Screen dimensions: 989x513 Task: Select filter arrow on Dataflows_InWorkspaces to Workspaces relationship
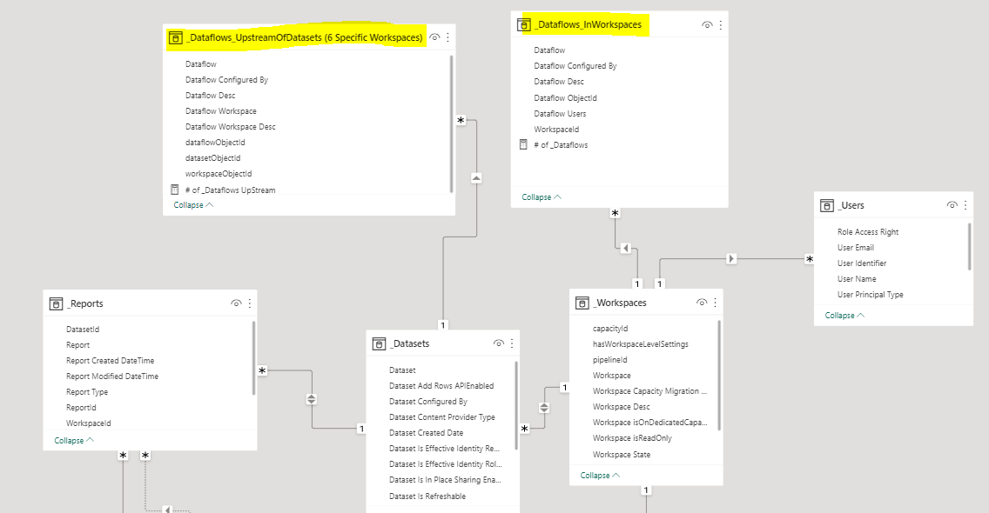click(x=625, y=249)
